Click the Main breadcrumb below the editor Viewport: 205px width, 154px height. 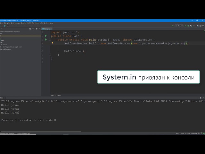pos(53,95)
